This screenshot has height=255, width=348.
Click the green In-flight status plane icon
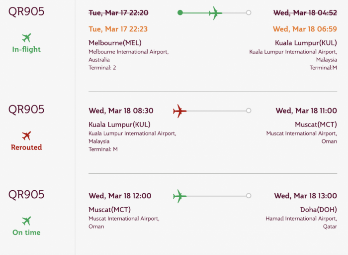click(x=26, y=37)
